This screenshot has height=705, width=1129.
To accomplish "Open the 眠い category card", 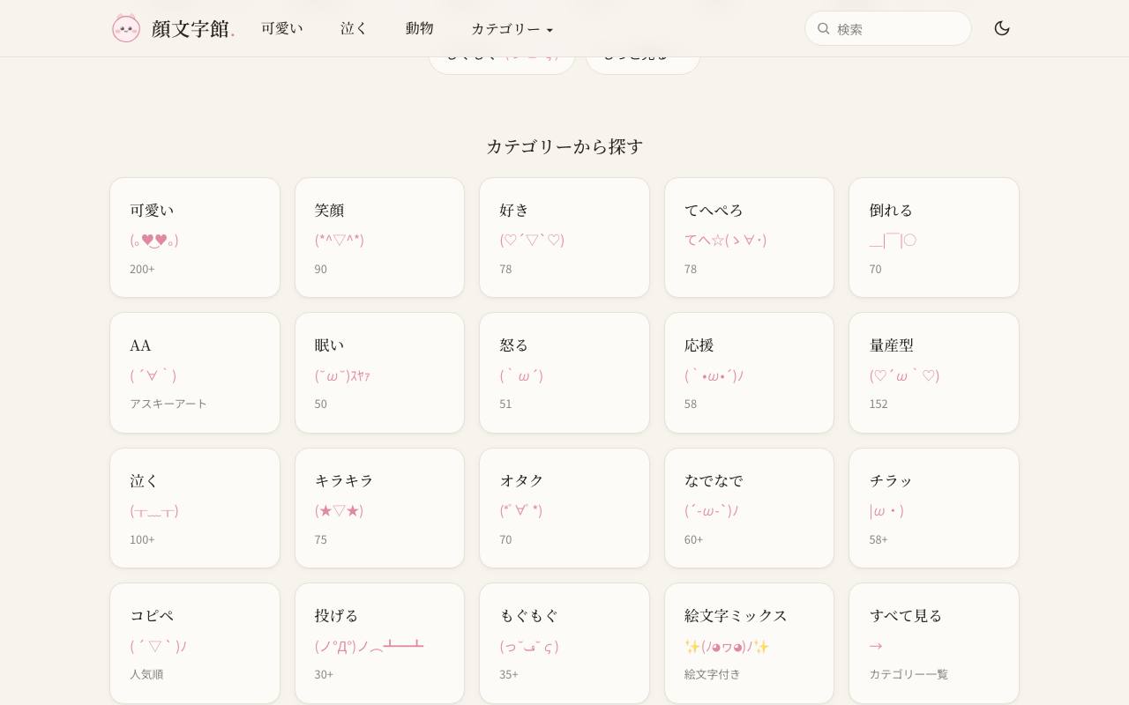I will pos(379,373).
